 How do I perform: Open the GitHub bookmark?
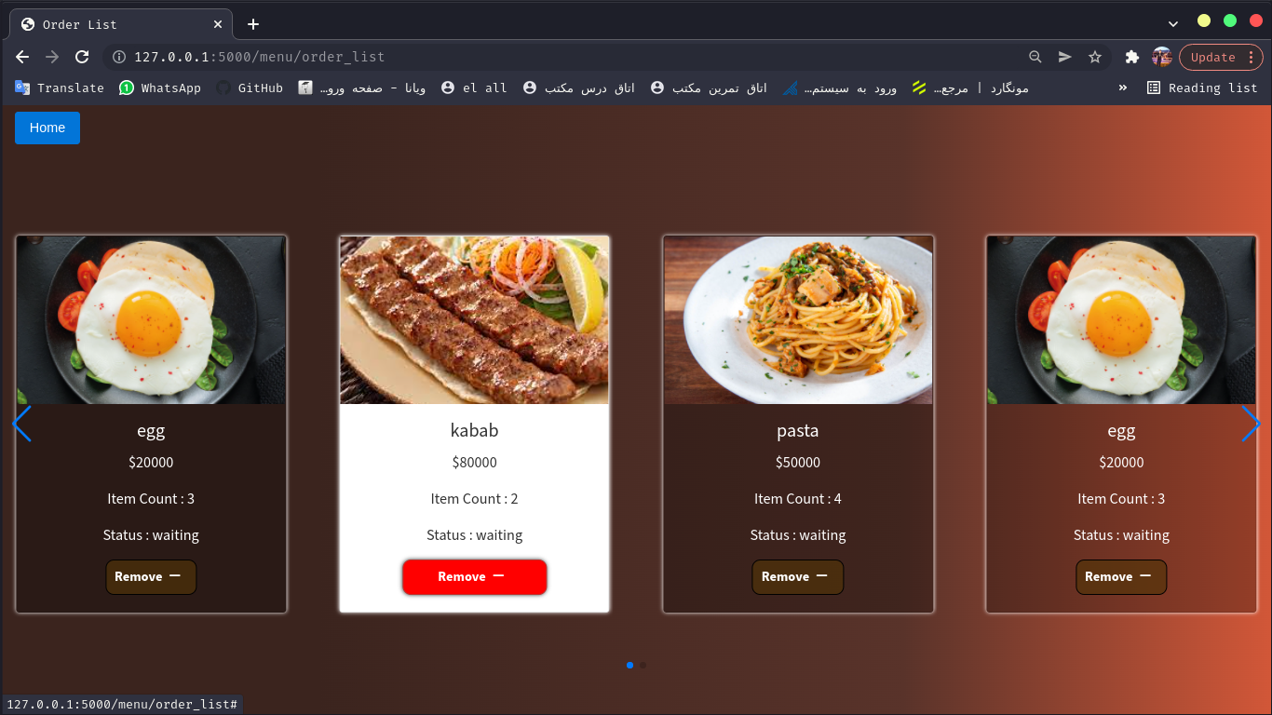(250, 88)
